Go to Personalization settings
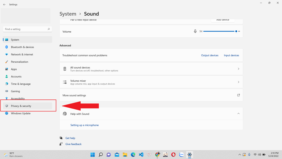Screen dimensions: 282x159 point(28,62)
